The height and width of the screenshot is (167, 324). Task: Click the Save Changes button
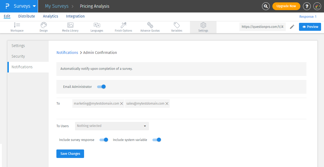pos(70,154)
